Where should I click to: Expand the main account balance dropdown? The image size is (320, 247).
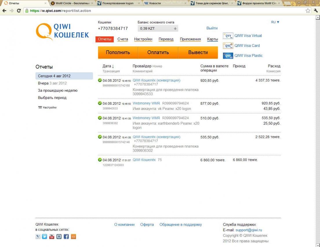tap(175, 29)
